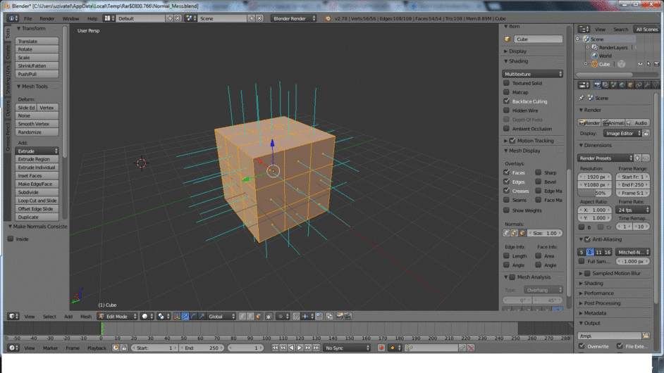The image size is (664, 373).
Task: Check the Inside option under Make Normals
Action: coord(11,239)
